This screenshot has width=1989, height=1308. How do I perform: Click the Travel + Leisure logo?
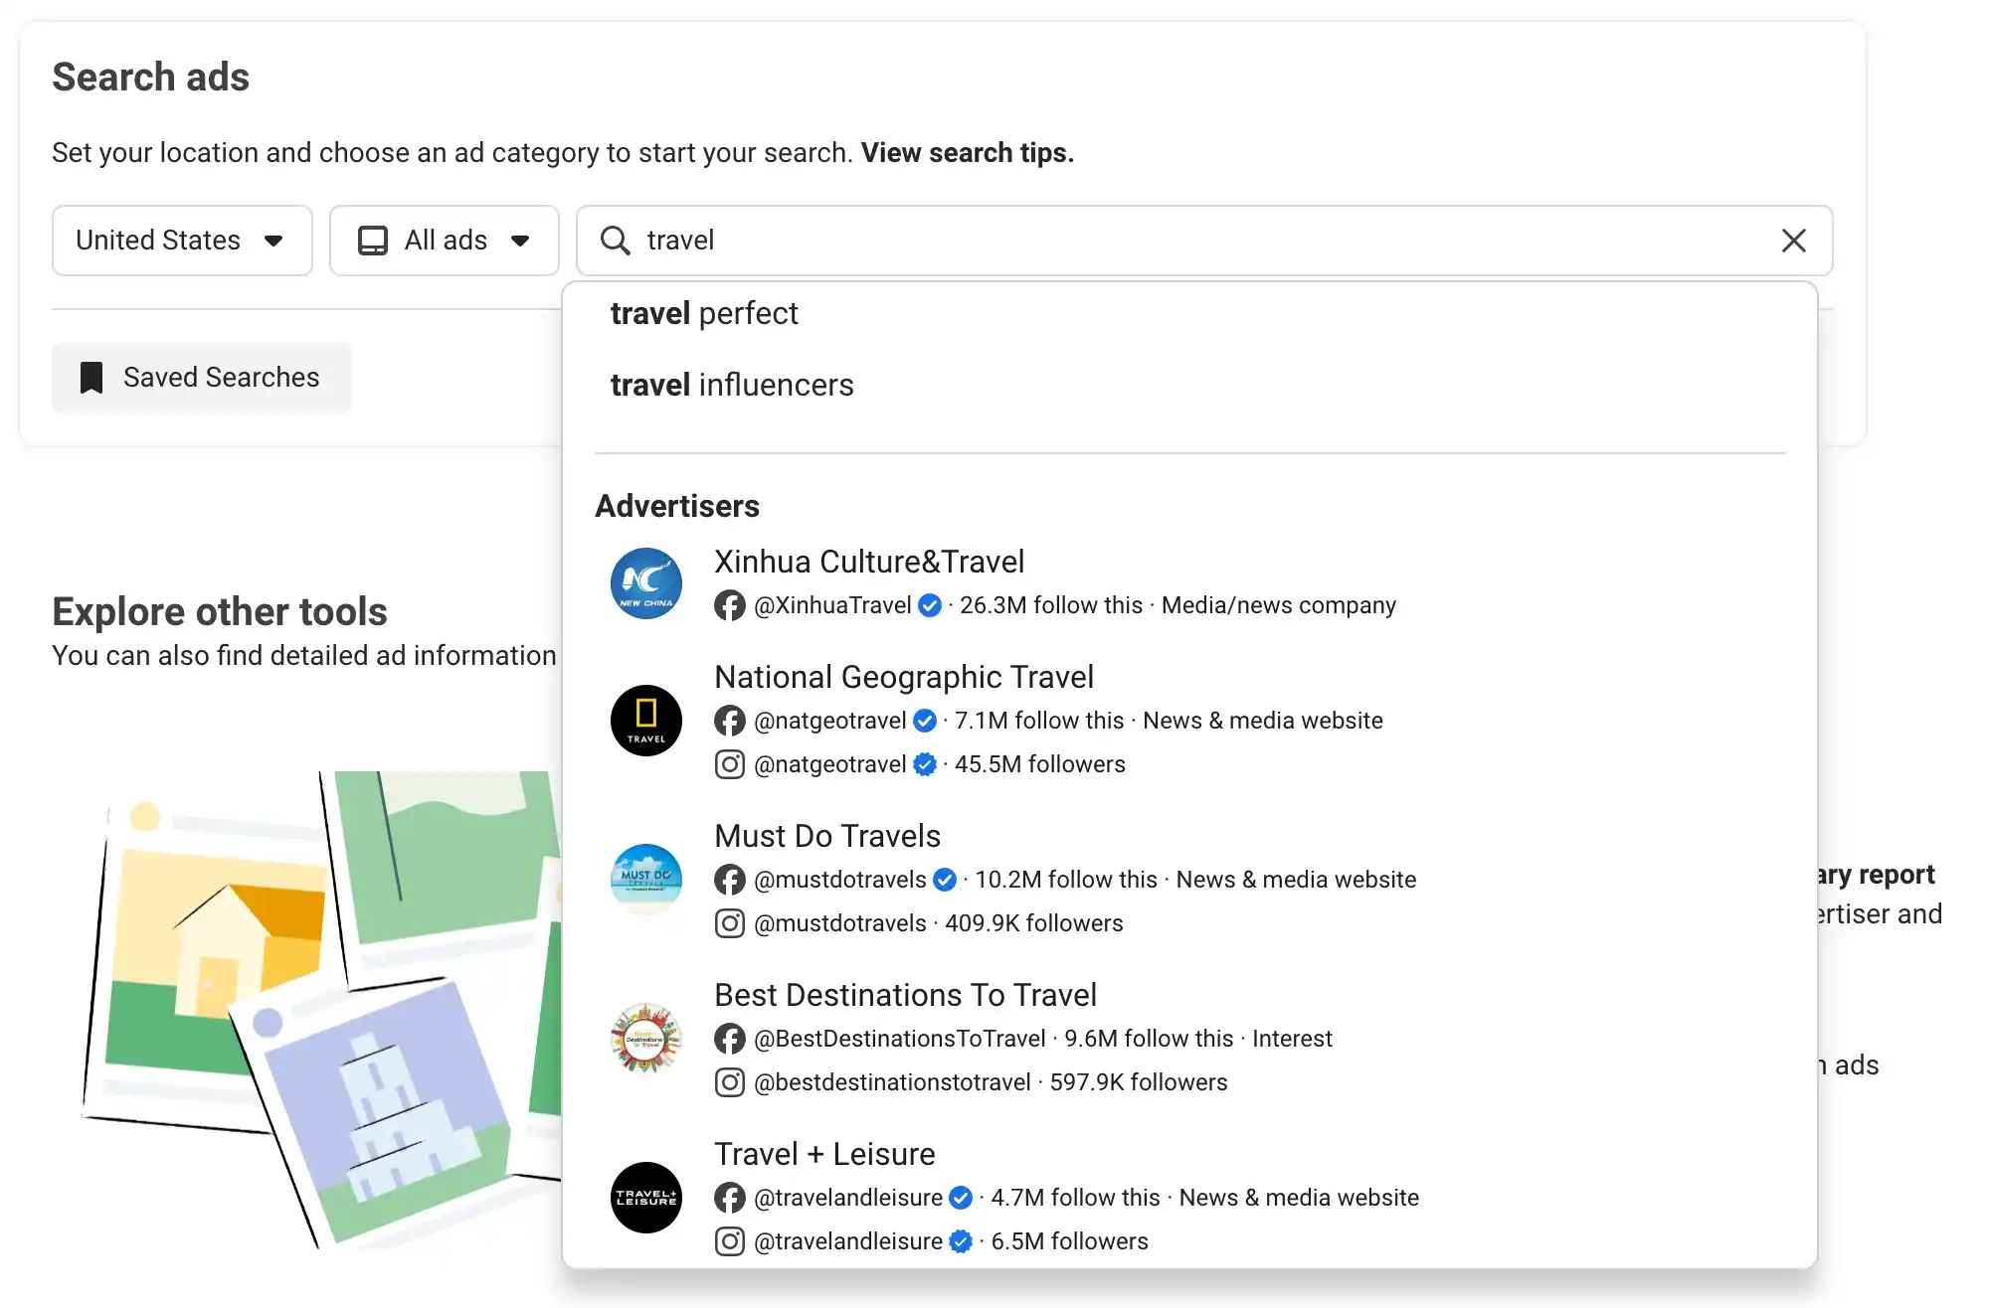pos(646,1198)
